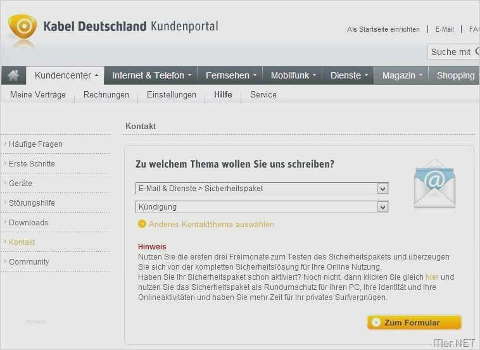This screenshot has height=350, width=480.
Task: Open Downloads in sidebar
Action: (x=28, y=222)
